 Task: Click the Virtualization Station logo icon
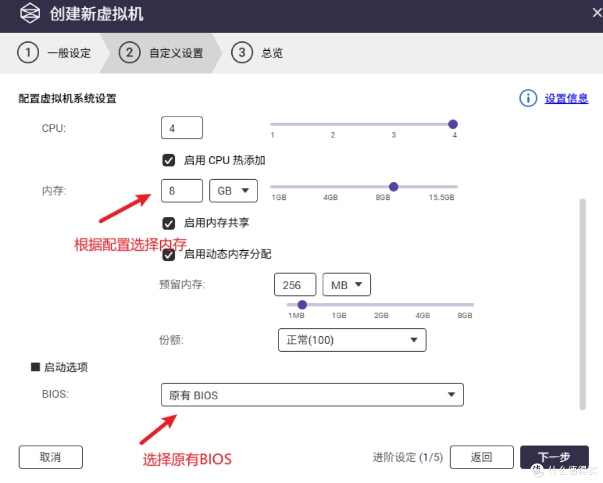pyautogui.click(x=30, y=13)
